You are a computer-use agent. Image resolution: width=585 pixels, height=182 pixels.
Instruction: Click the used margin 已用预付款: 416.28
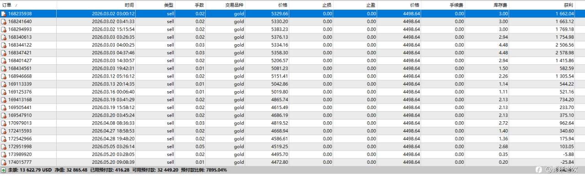coord(110,170)
